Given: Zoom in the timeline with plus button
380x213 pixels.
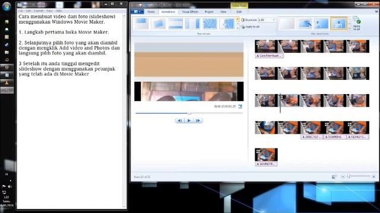Looking at the screenshot, I should click(373, 177).
